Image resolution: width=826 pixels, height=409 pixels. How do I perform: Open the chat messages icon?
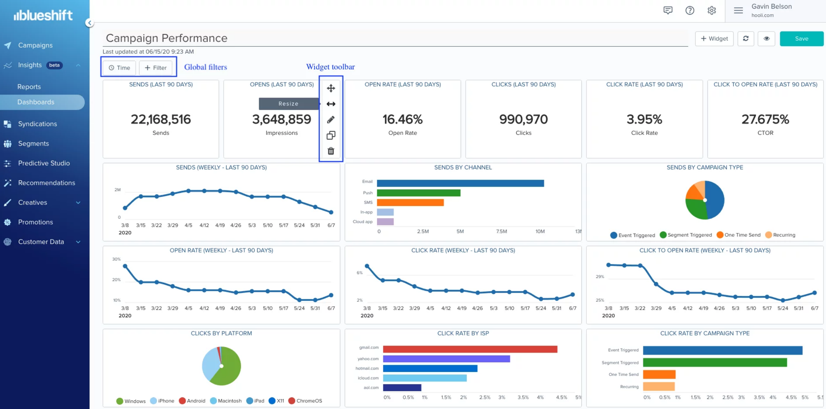(x=668, y=11)
